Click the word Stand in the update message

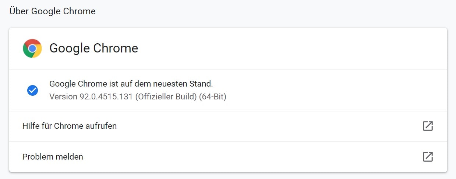click(x=203, y=84)
